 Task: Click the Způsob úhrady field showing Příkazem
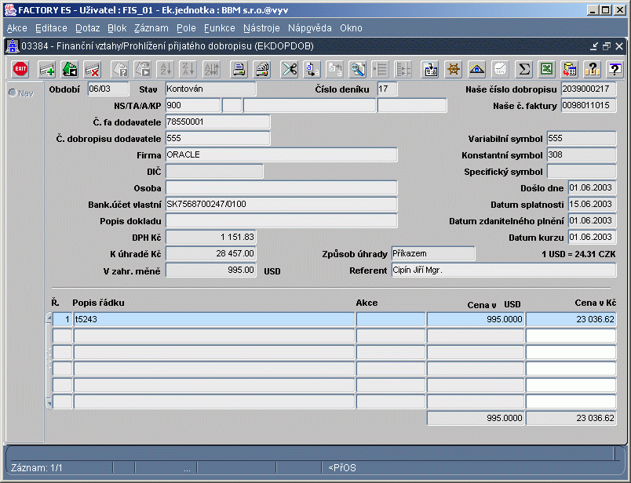pyautogui.click(x=432, y=254)
